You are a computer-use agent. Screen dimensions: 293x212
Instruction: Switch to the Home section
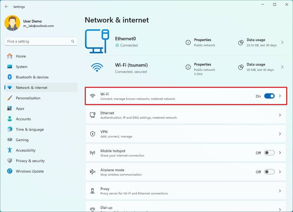(21, 56)
